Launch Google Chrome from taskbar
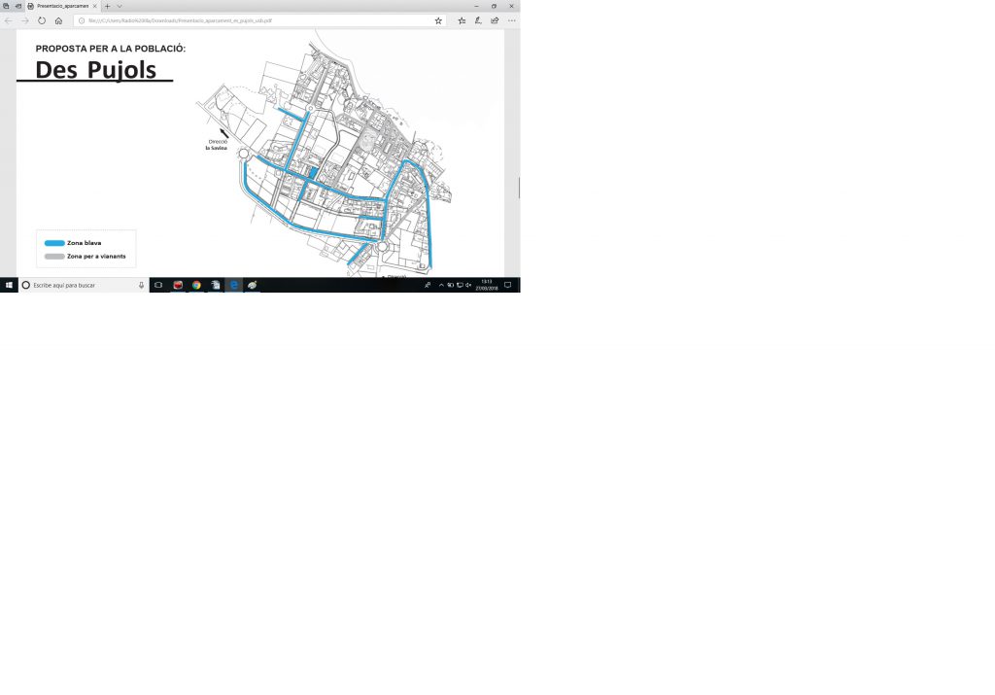 (x=196, y=285)
